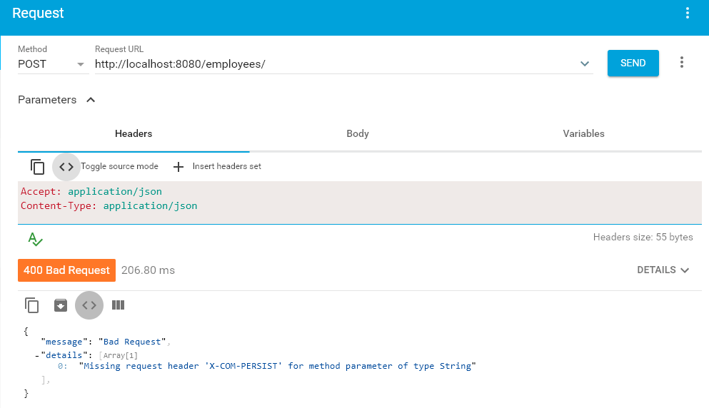The image size is (709, 408).
Task: Switch to the Headers tab
Action: (134, 133)
